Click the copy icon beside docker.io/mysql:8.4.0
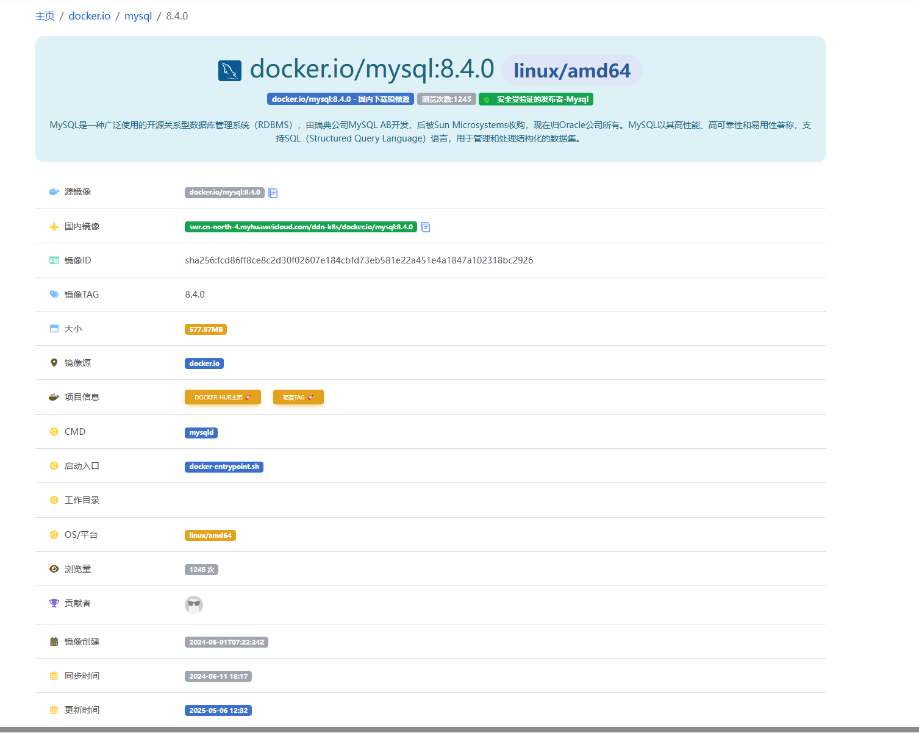Image resolution: width=919 pixels, height=733 pixels. pos(273,193)
